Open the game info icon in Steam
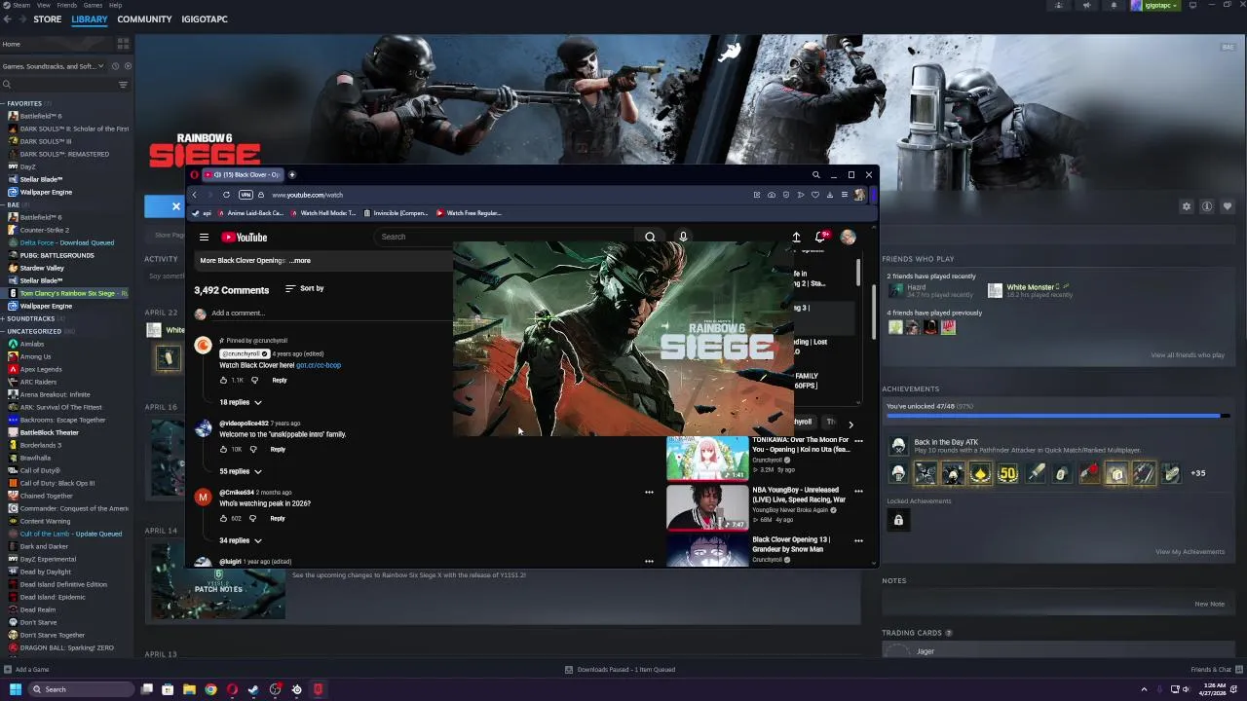Image resolution: width=1247 pixels, height=701 pixels. coord(1207,206)
